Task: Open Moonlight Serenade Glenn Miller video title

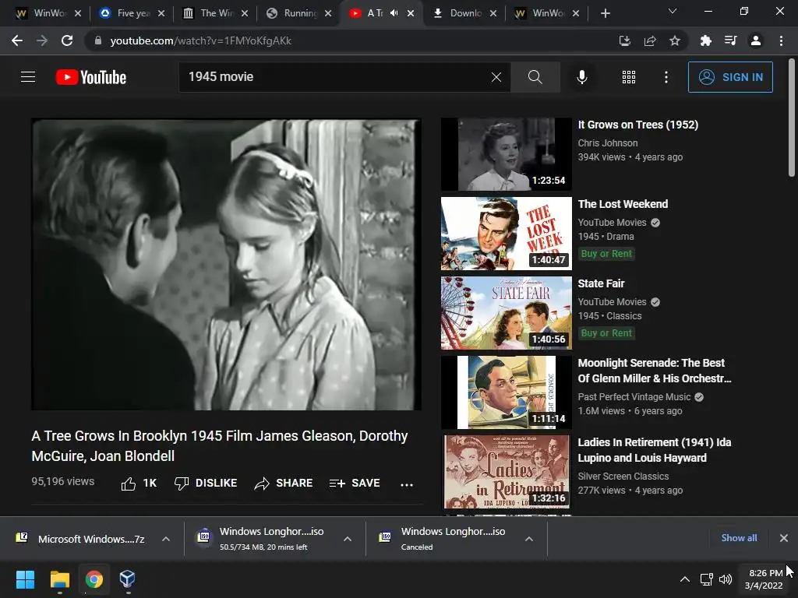Action: [x=655, y=371]
